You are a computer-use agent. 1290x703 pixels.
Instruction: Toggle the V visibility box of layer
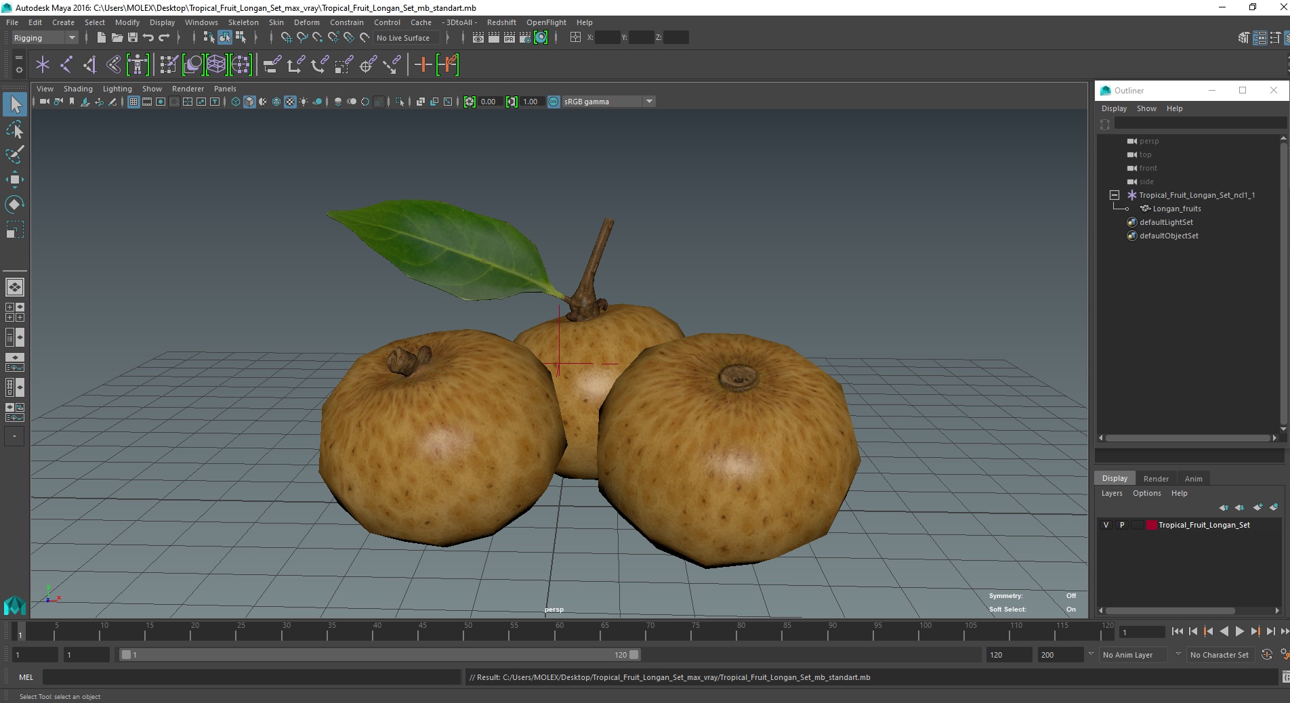1106,525
